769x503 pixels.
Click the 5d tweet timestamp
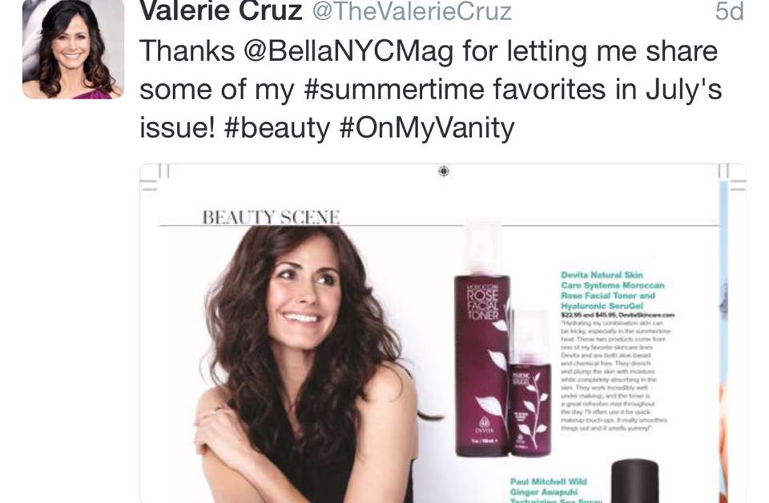point(729,12)
